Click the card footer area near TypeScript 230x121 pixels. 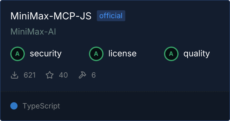(115, 106)
